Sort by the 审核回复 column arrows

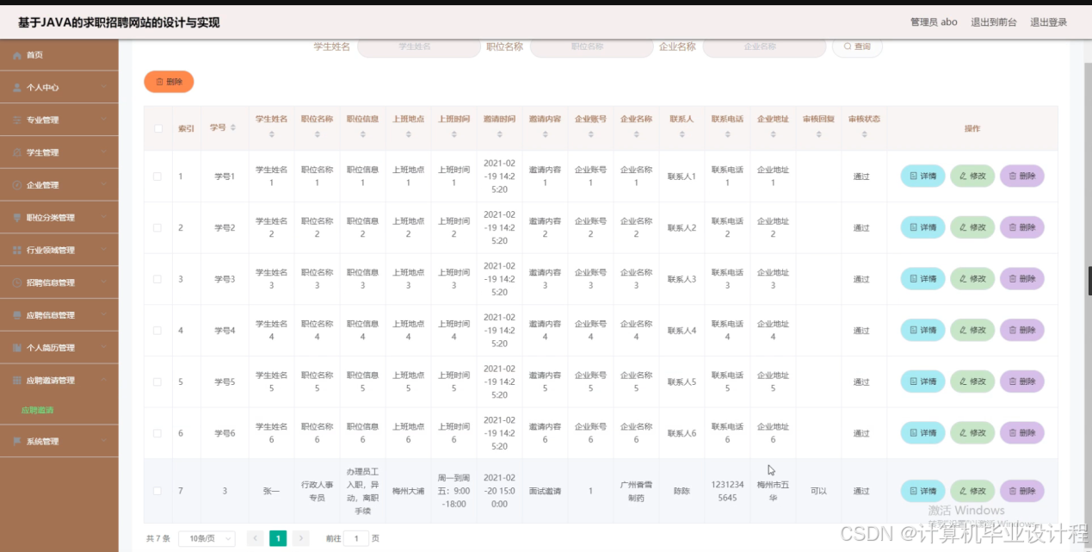[818, 136]
